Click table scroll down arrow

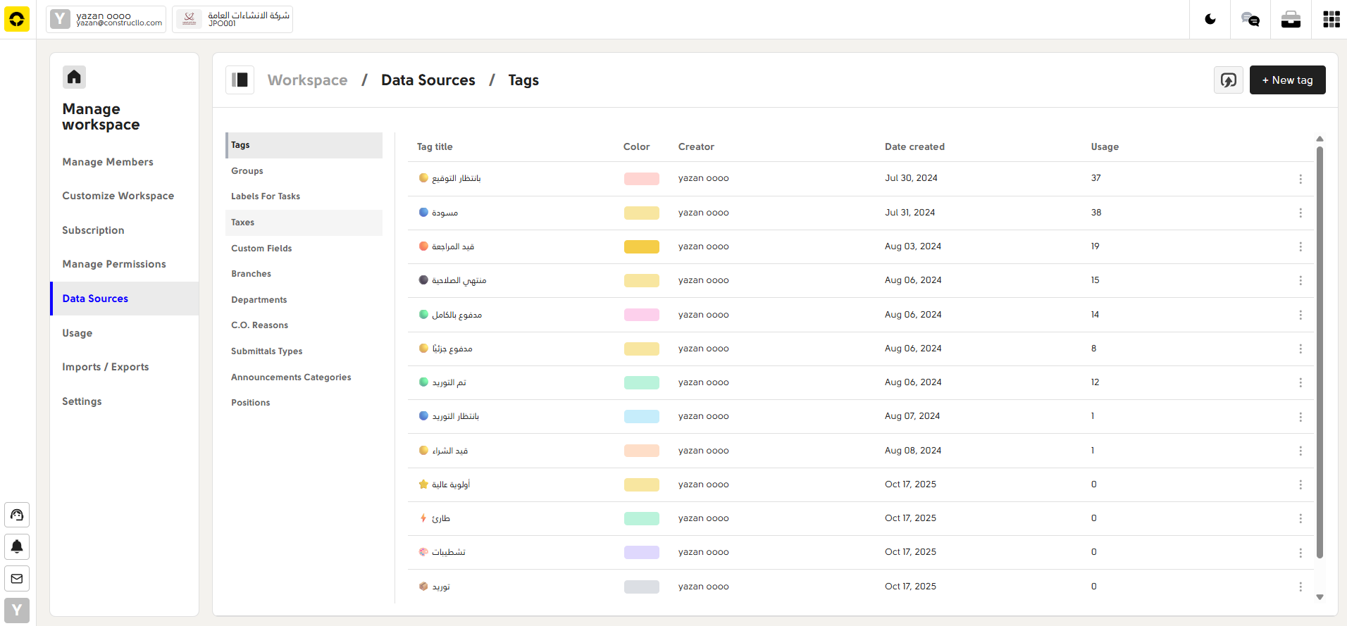[1320, 597]
